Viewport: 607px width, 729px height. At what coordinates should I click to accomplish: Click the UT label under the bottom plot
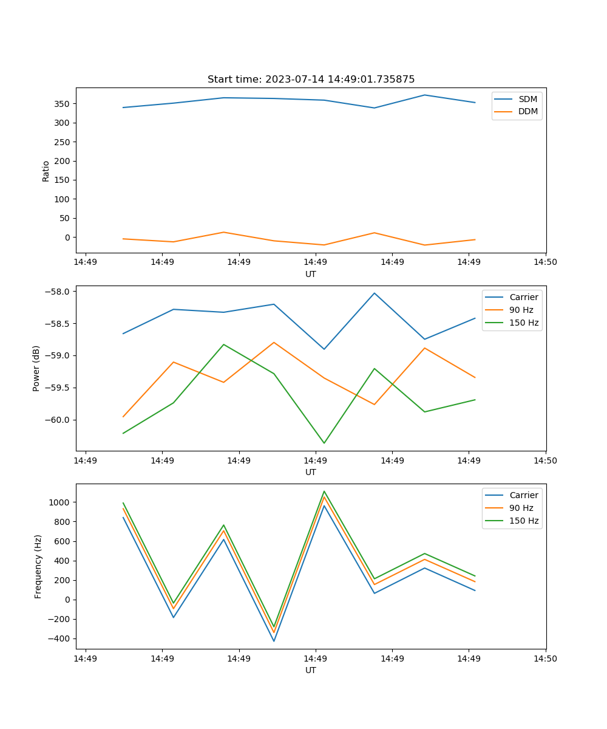311,670
